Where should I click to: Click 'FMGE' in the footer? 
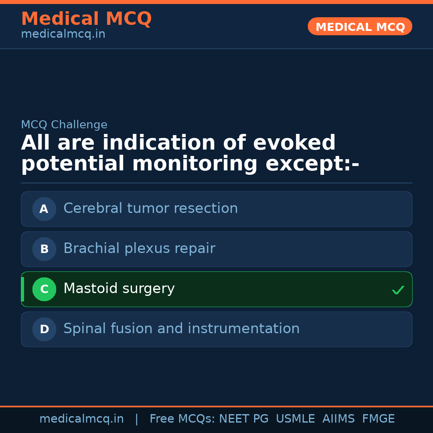378,419
